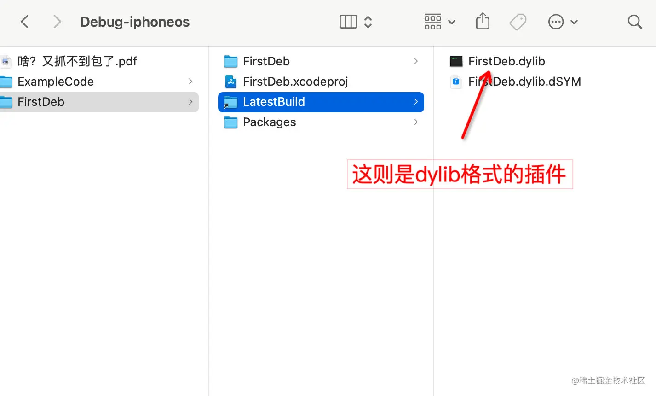
Task: Select the FirstDeb.dylib file
Action: tap(506, 61)
